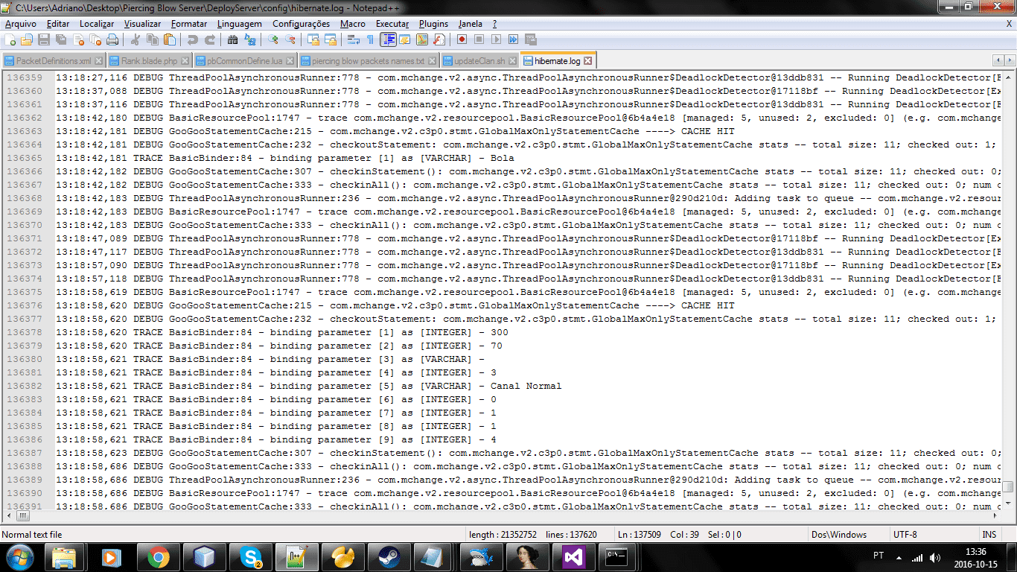
Task: Open the Localizar menu
Action: [97, 24]
